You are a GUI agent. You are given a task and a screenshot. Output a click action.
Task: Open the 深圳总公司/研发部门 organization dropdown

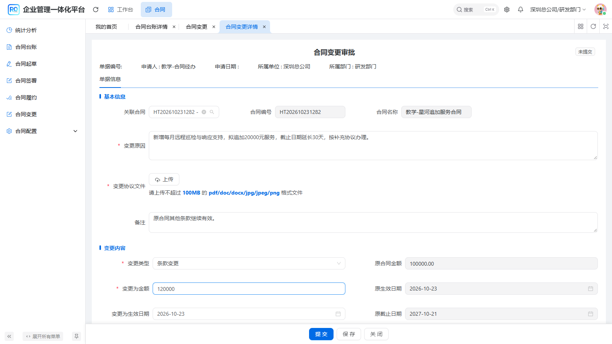tap(558, 10)
